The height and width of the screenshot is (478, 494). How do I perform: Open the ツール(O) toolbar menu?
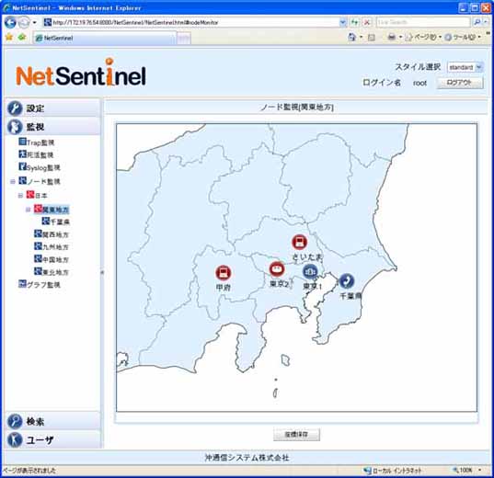coord(463,38)
